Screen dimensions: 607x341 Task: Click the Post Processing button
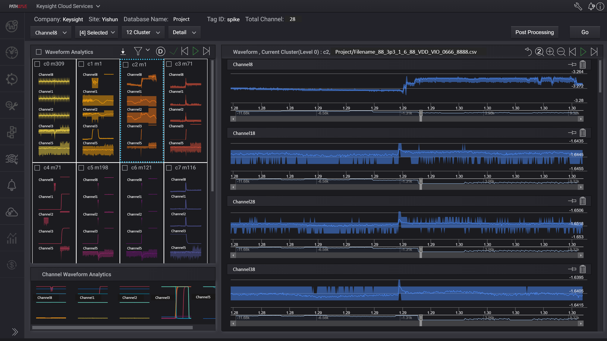(x=534, y=32)
